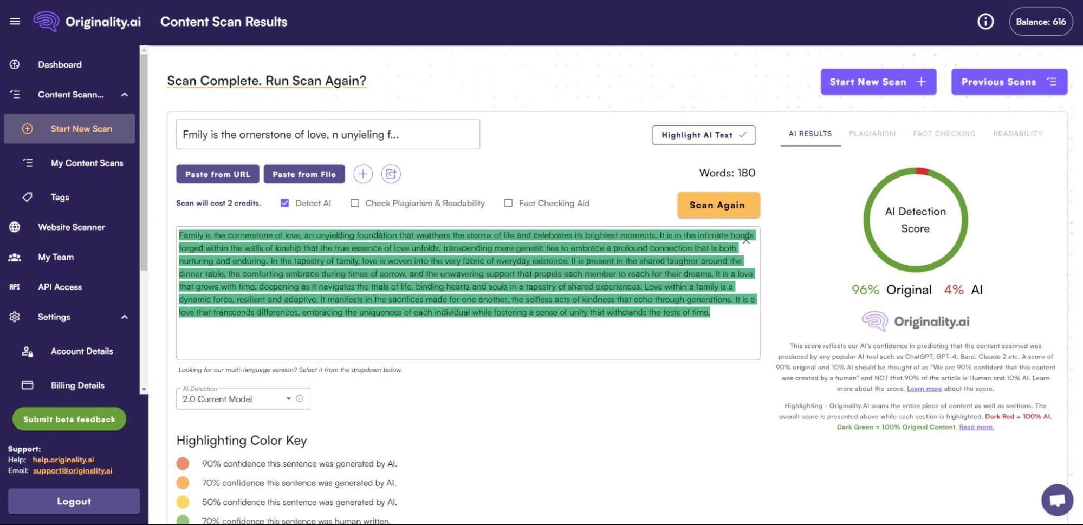This screenshot has height=525, width=1083.
Task: Click the Content Scanner list icon
Action: pyautogui.click(x=15, y=94)
